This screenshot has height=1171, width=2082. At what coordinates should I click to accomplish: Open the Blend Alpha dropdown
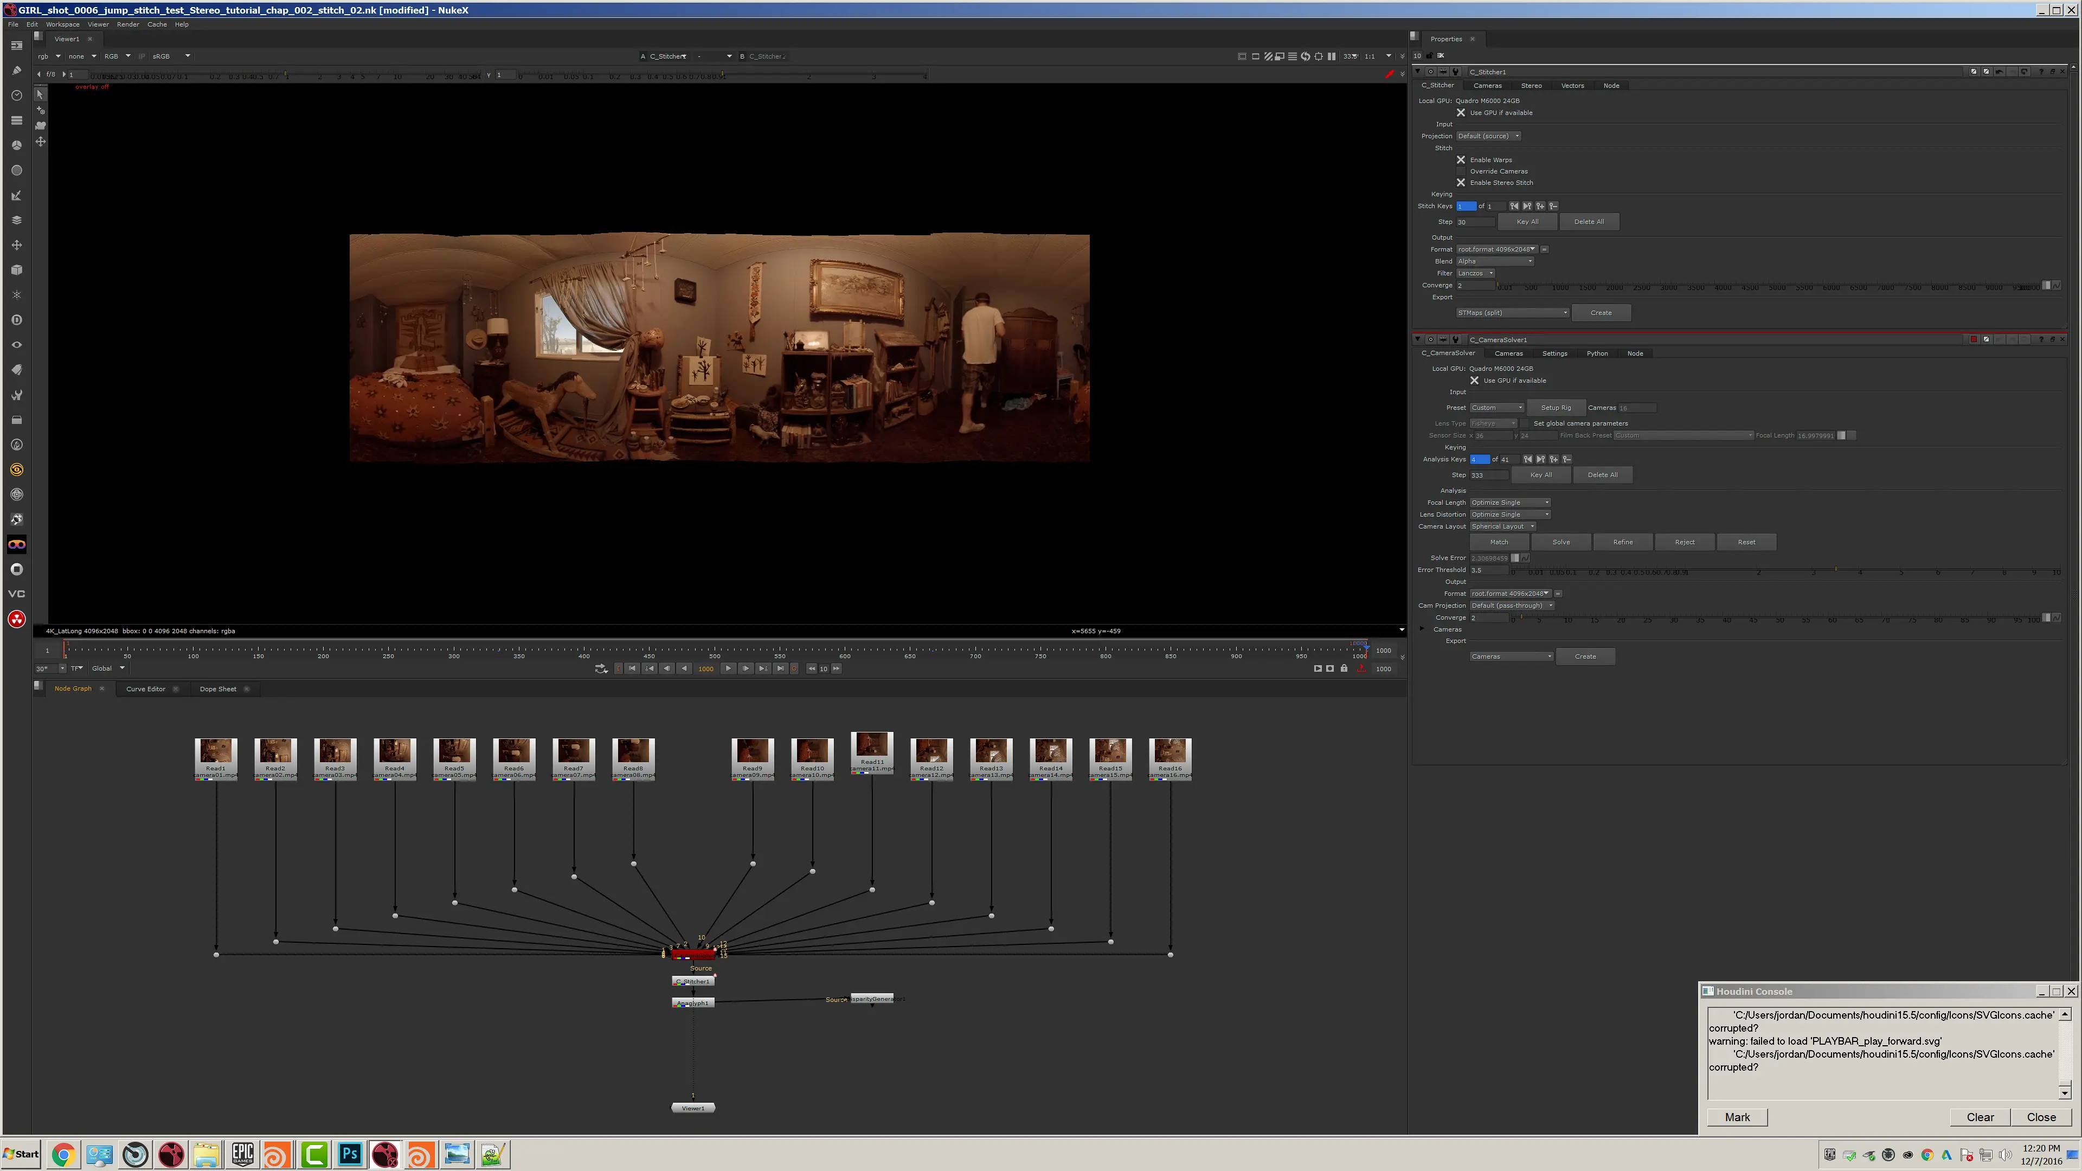click(1494, 261)
